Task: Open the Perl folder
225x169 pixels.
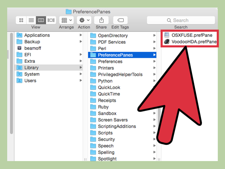Action: pos(122,48)
